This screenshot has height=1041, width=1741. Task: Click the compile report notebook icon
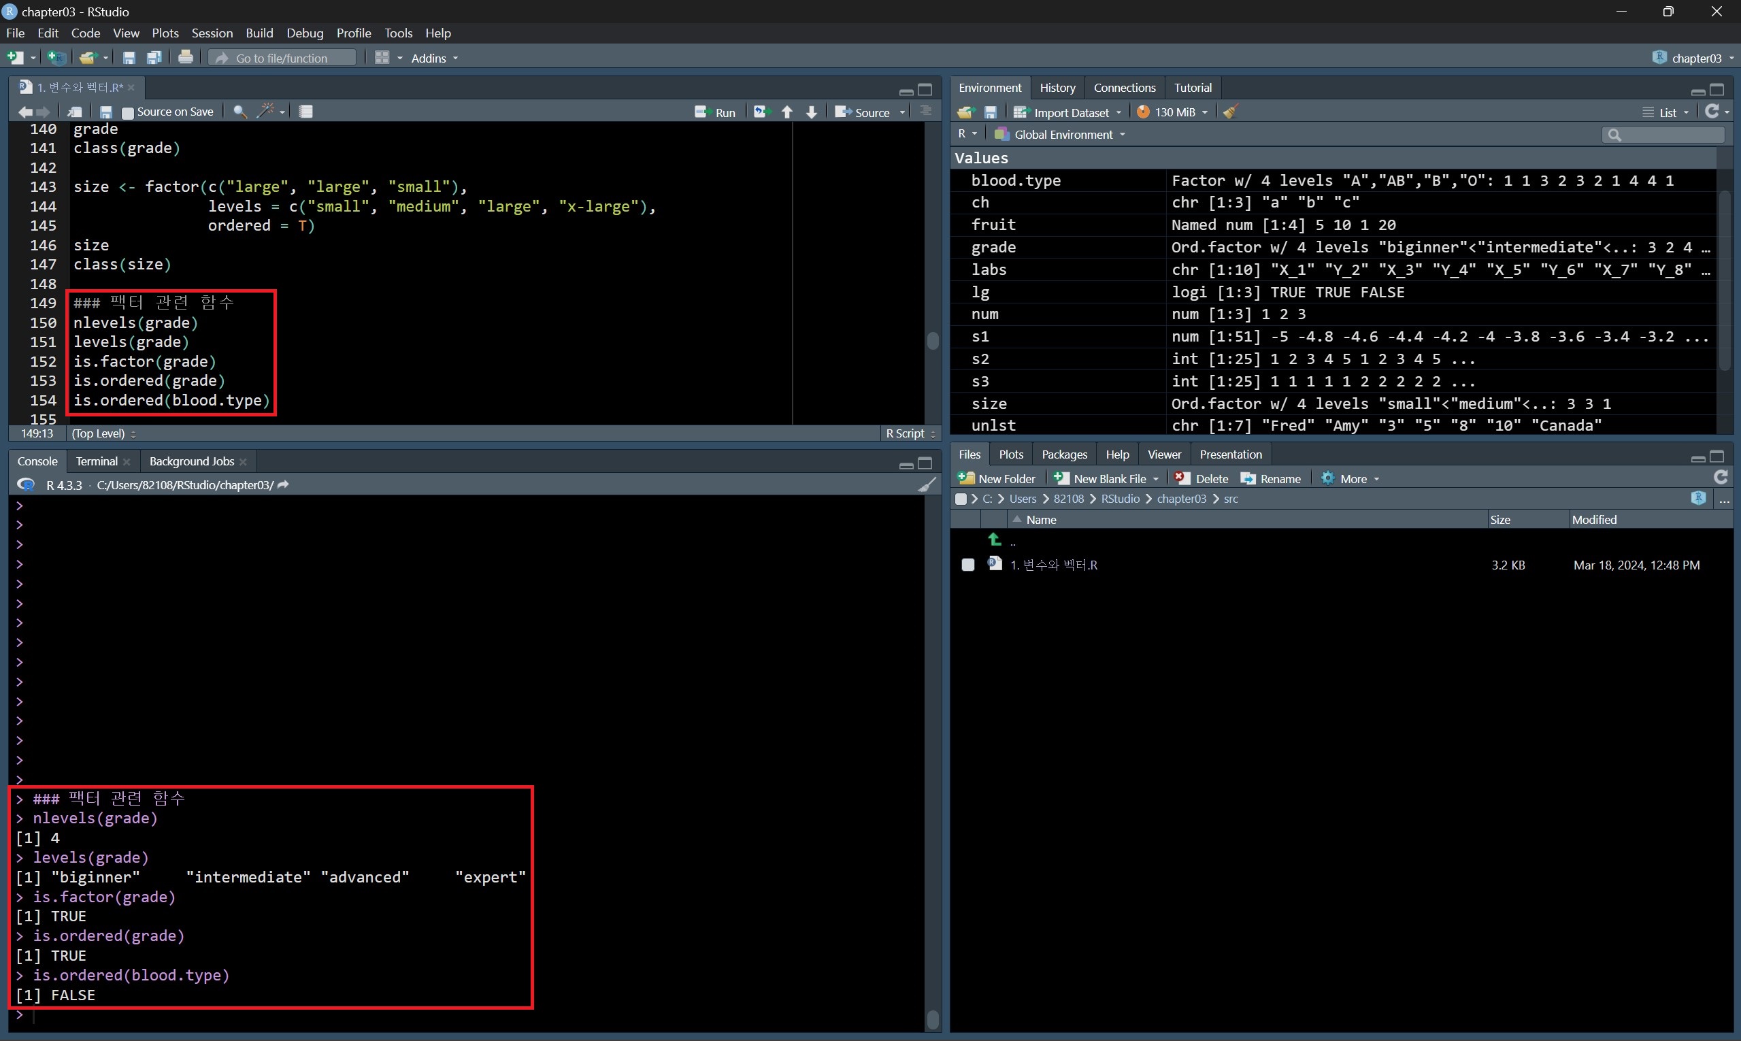[x=306, y=112]
